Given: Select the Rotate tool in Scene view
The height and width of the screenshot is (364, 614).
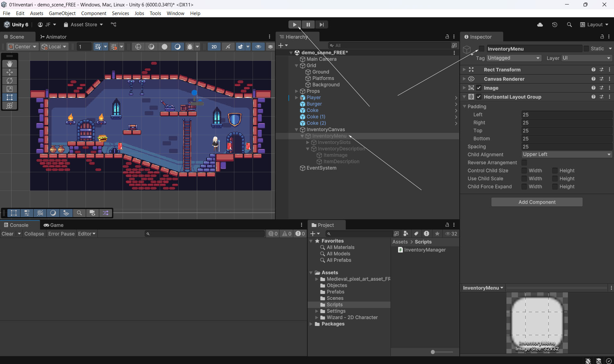Looking at the screenshot, I should coord(10,81).
